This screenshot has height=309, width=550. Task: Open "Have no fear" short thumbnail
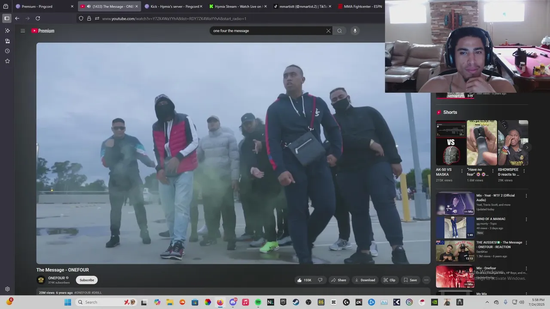482,142
